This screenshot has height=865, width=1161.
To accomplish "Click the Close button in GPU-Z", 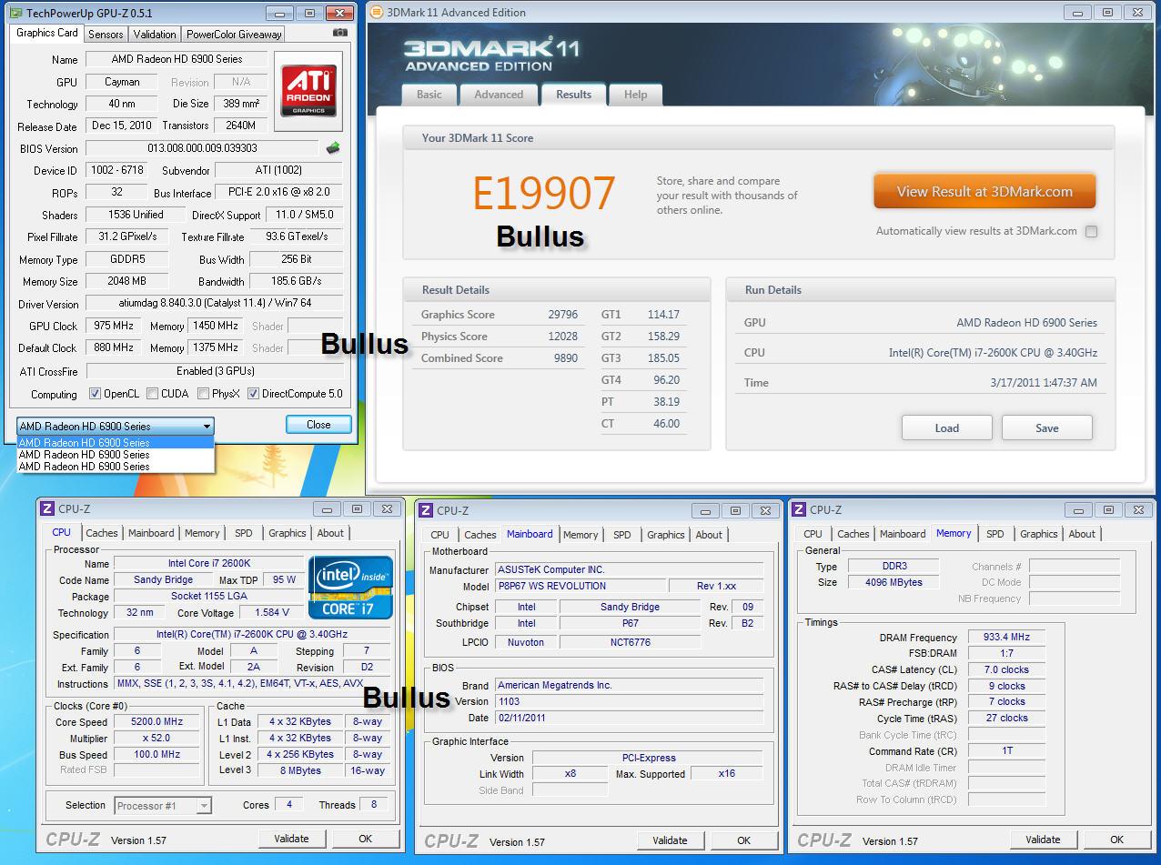I will 318,425.
